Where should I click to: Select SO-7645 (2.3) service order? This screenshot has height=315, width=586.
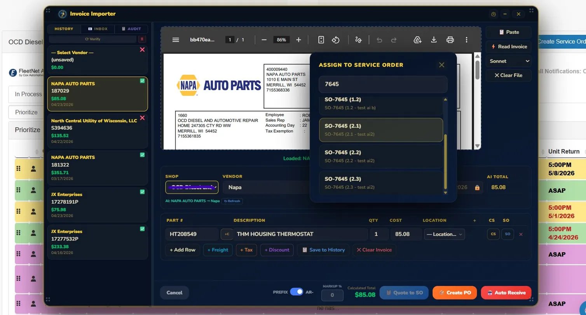click(x=381, y=182)
